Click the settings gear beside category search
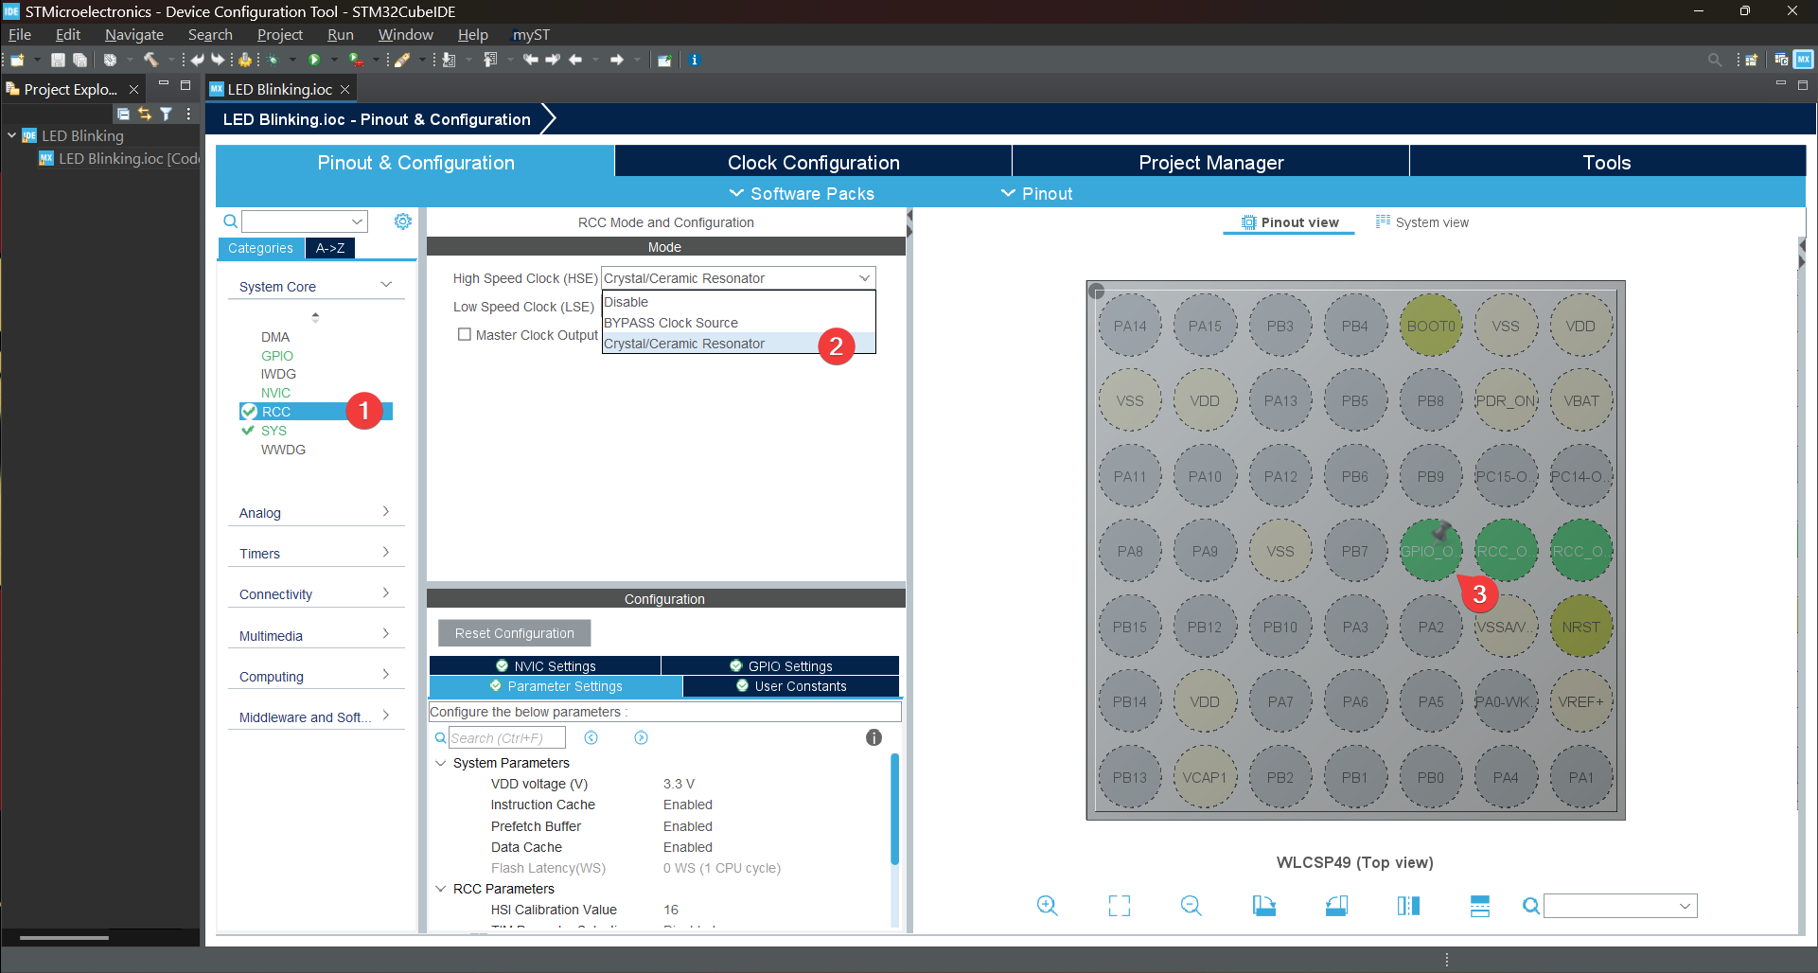The image size is (1818, 973). pos(403,221)
